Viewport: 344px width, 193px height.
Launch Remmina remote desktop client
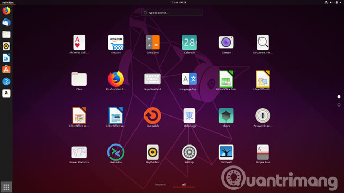116,152
